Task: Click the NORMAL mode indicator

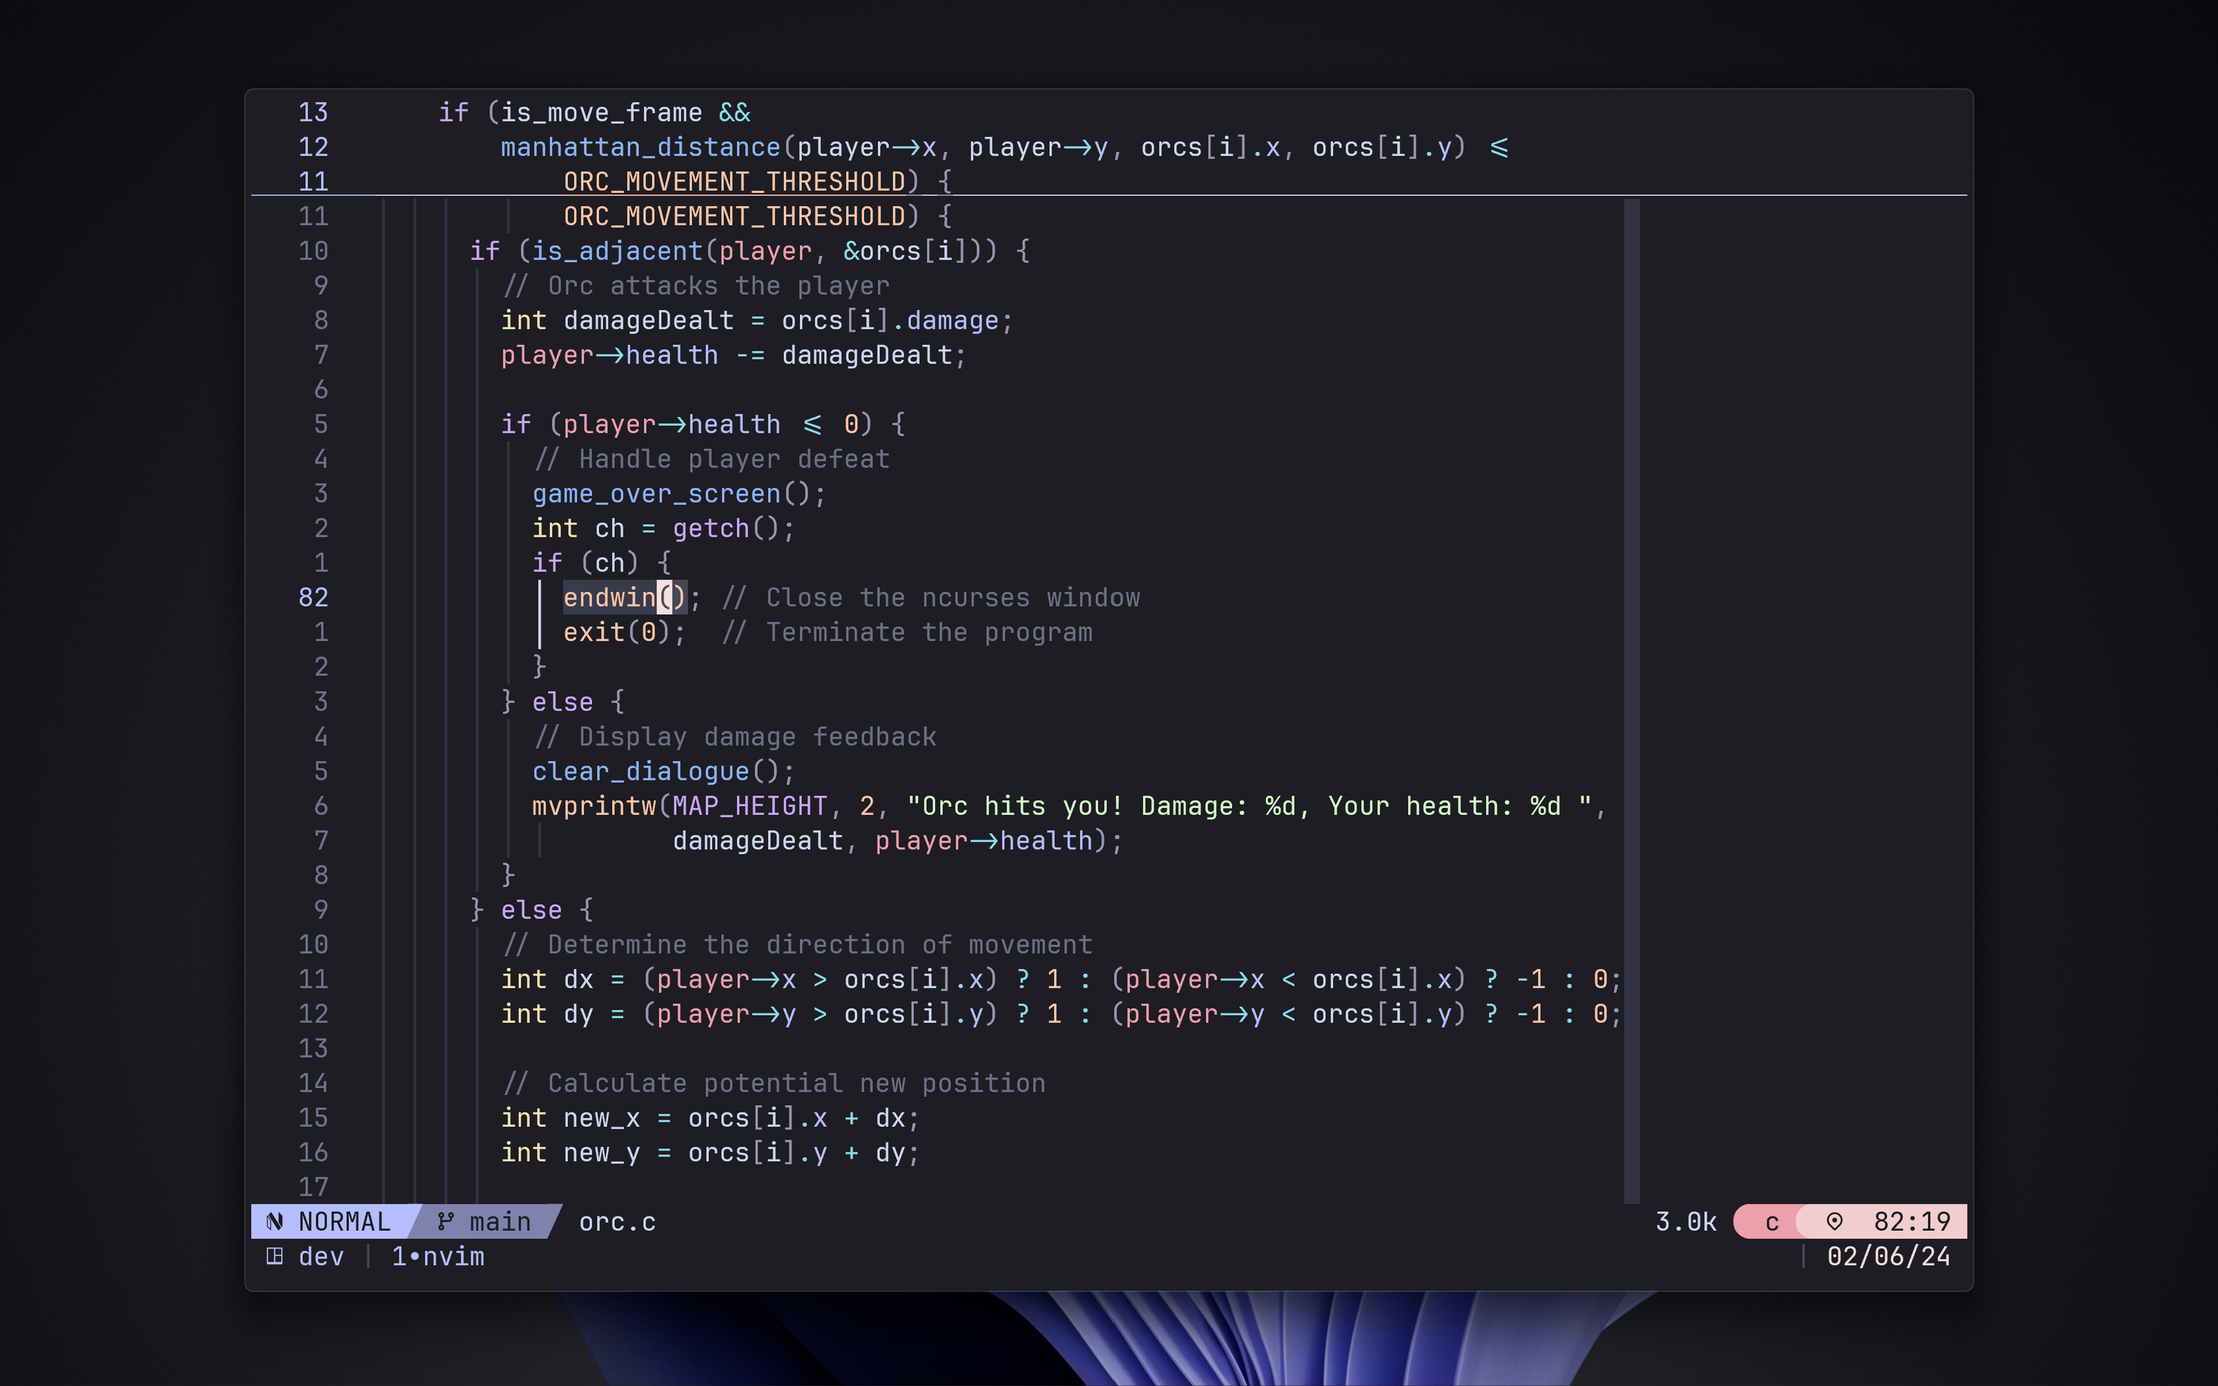Action: point(345,1222)
